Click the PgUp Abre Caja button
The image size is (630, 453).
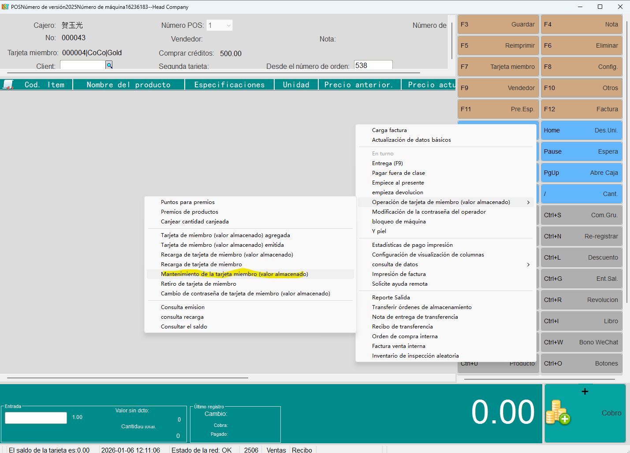pyautogui.click(x=581, y=173)
